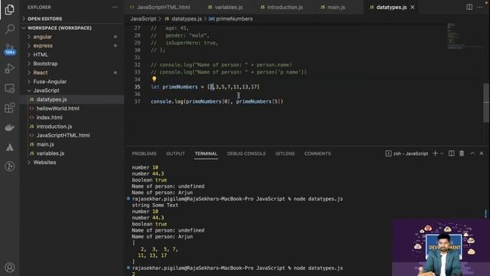Open Remote Explorer view in activity bar
This screenshot has width=490, height=276.
pyautogui.click(x=10, y=88)
